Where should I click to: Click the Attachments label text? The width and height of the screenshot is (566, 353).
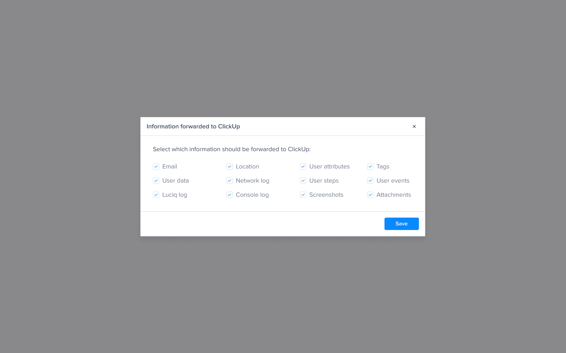click(x=394, y=195)
